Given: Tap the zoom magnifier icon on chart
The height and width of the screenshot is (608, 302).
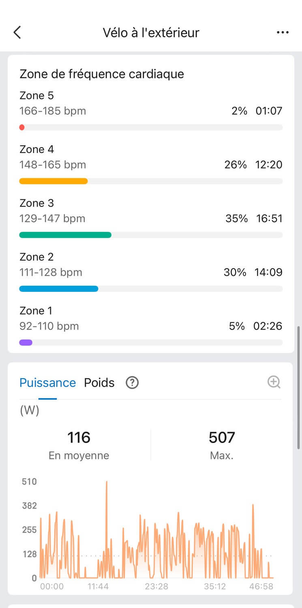Looking at the screenshot, I should click(x=274, y=382).
